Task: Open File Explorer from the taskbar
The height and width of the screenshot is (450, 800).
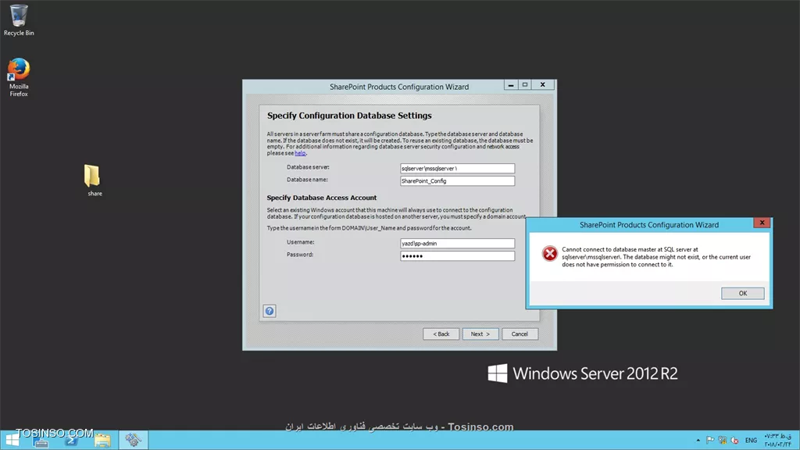Action: [102, 441]
